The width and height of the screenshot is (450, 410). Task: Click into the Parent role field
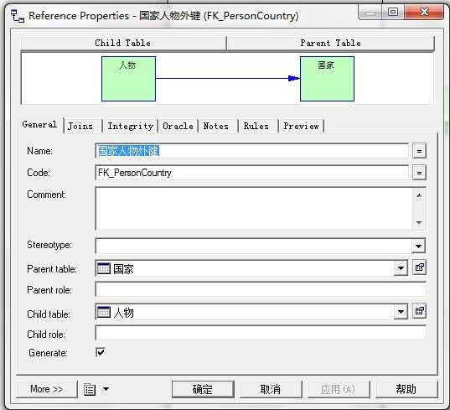261,289
